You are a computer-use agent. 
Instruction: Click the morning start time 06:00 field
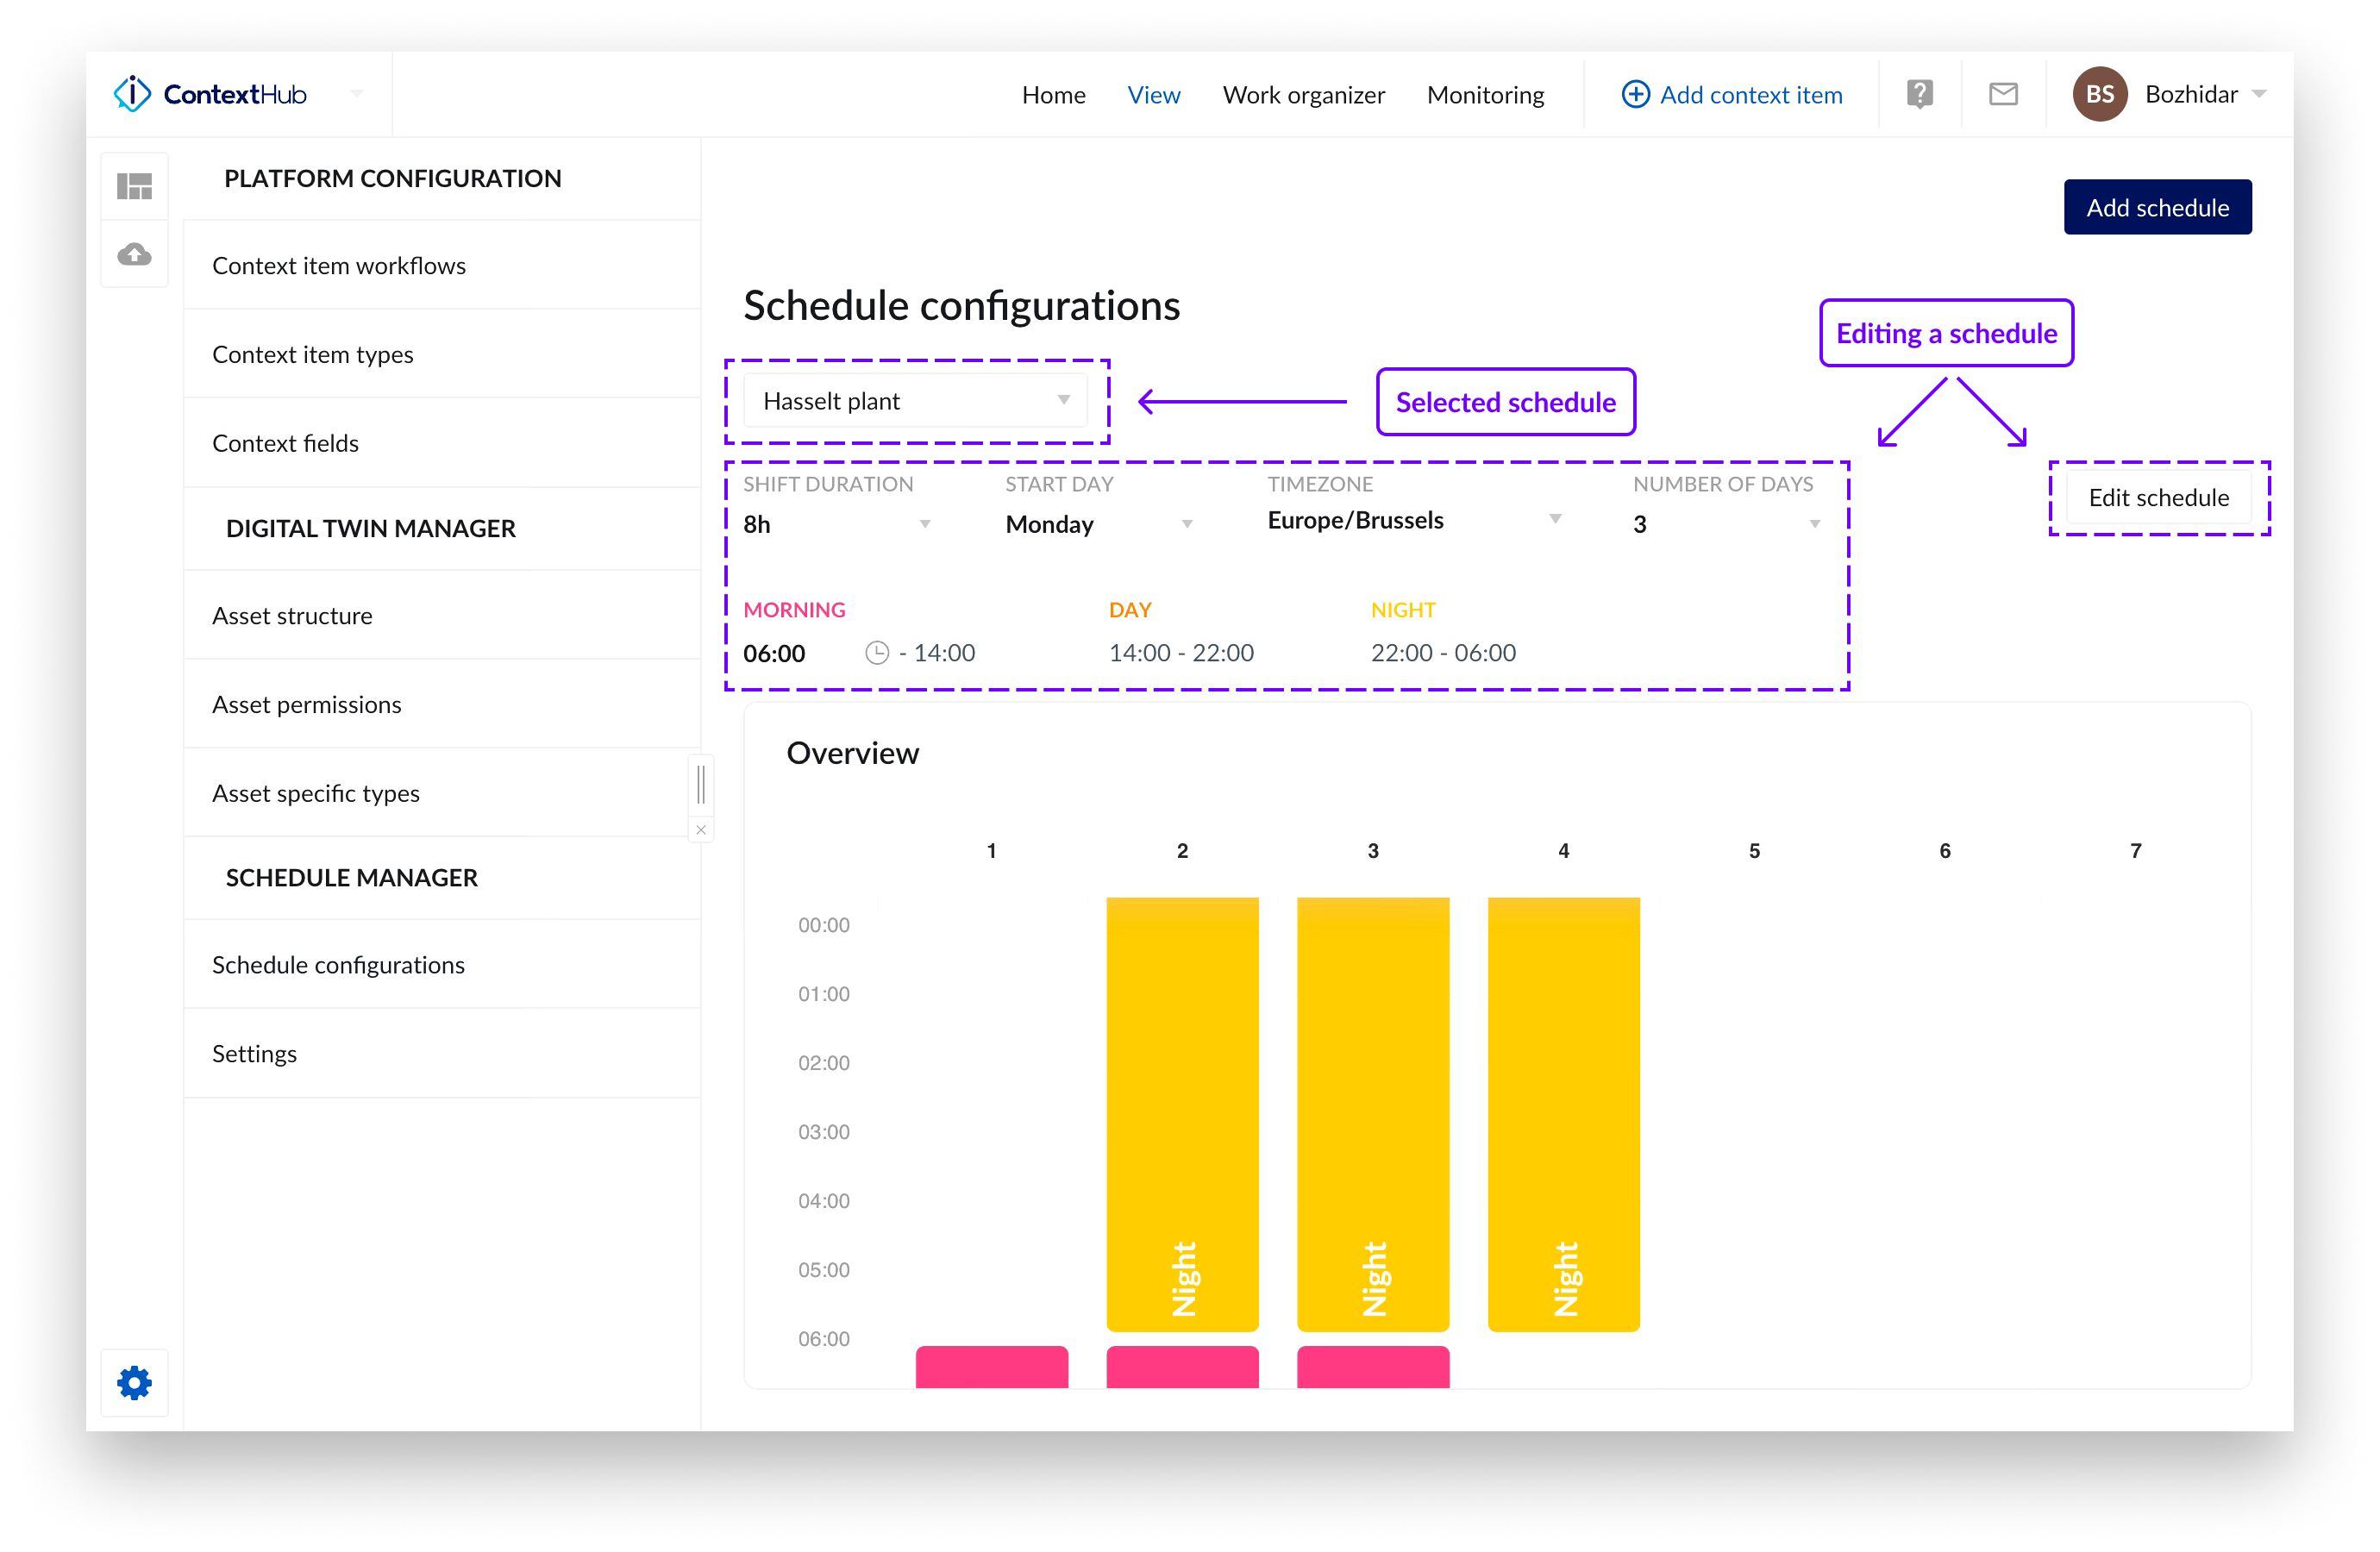pyautogui.click(x=775, y=653)
